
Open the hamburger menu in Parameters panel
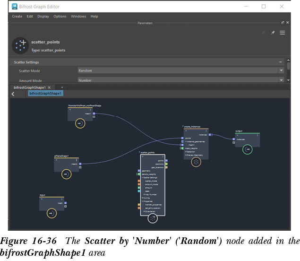[283, 33]
